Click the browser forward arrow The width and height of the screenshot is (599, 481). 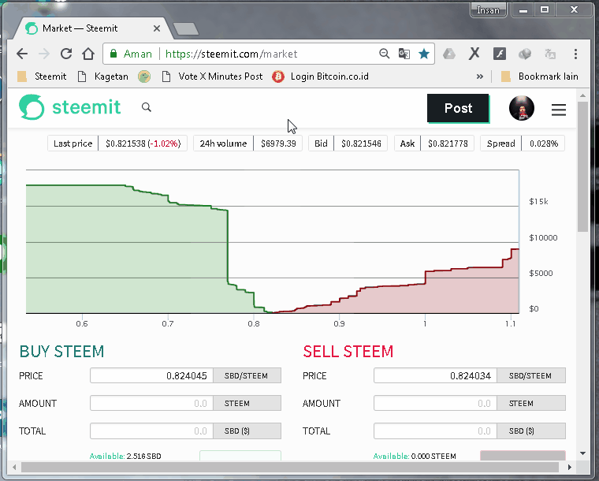coord(44,54)
